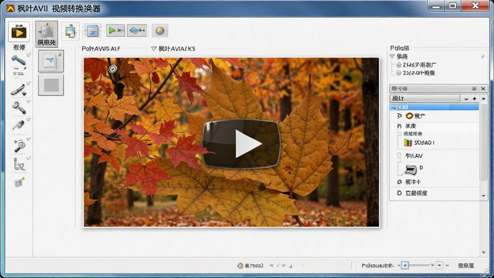Click the small round marker on the video preview
Screen dimensions: 494x278
pyautogui.click(x=112, y=69)
